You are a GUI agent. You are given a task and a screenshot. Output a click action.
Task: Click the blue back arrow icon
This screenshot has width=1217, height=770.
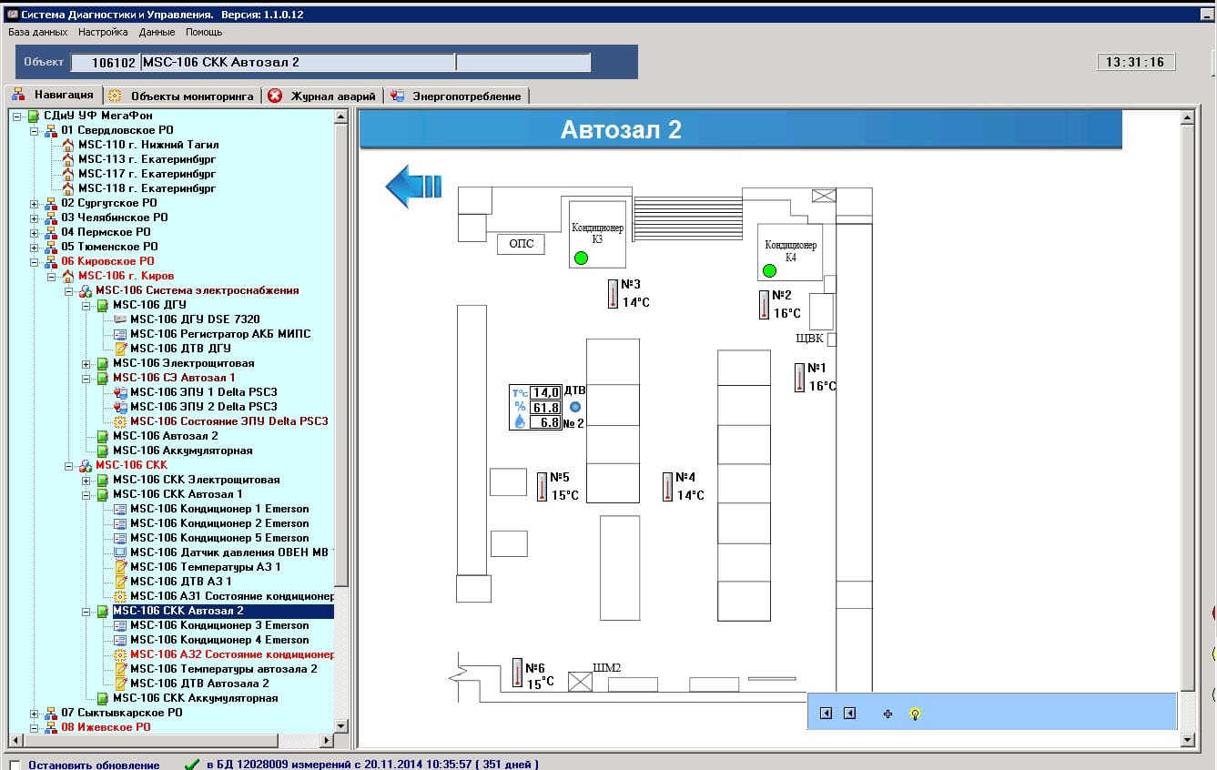pyautogui.click(x=413, y=186)
